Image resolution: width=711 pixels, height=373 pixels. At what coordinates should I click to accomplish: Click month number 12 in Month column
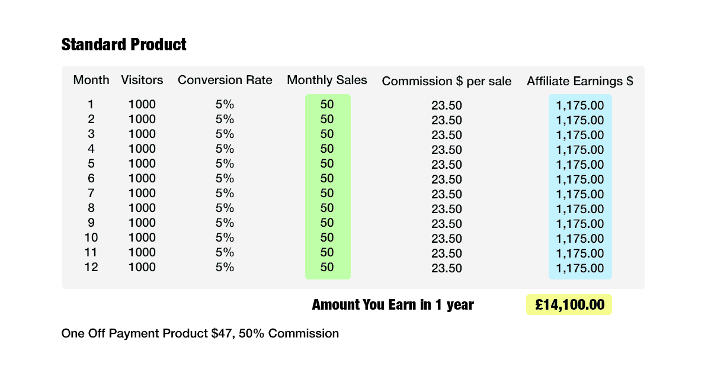[x=91, y=268]
